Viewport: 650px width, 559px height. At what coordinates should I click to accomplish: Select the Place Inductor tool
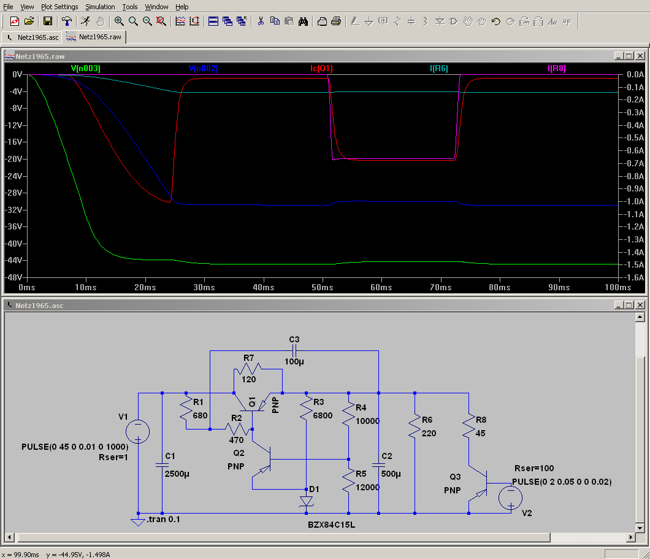(x=426, y=21)
